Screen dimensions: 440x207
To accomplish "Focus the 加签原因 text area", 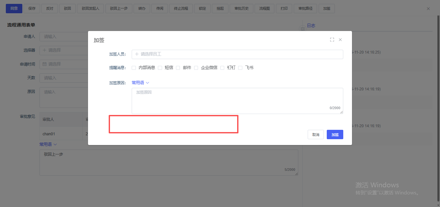I will pyautogui.click(x=237, y=100).
